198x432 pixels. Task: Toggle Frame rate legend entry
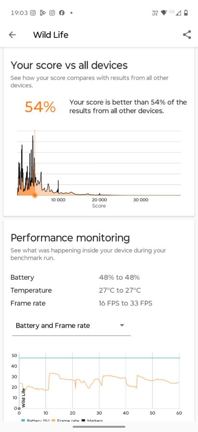[65, 420]
